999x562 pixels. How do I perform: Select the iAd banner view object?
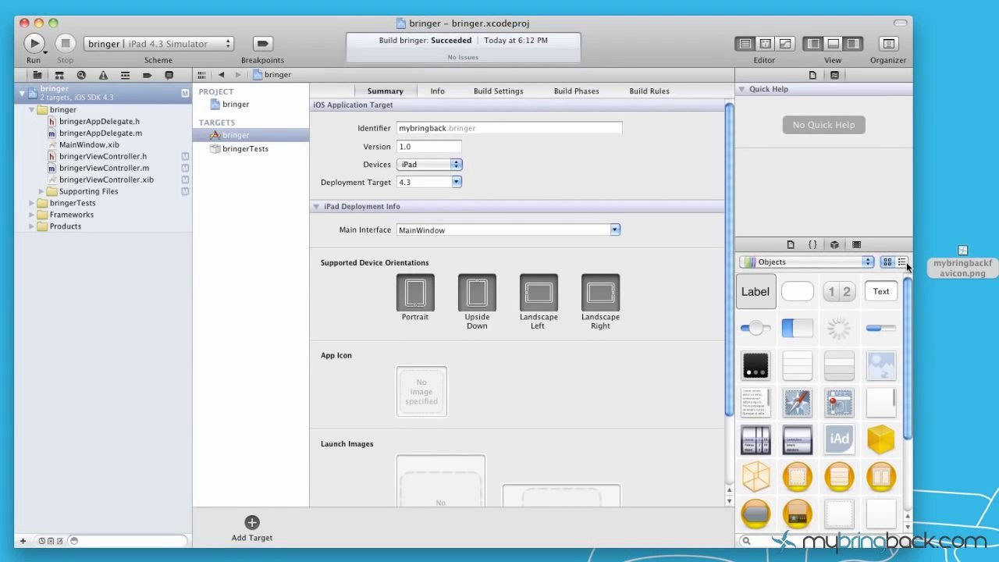(839, 439)
